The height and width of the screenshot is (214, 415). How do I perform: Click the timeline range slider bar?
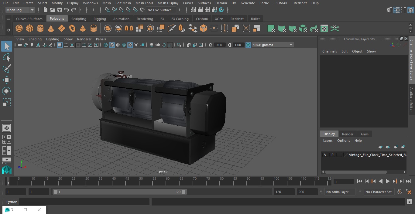pyautogui.click(x=119, y=192)
